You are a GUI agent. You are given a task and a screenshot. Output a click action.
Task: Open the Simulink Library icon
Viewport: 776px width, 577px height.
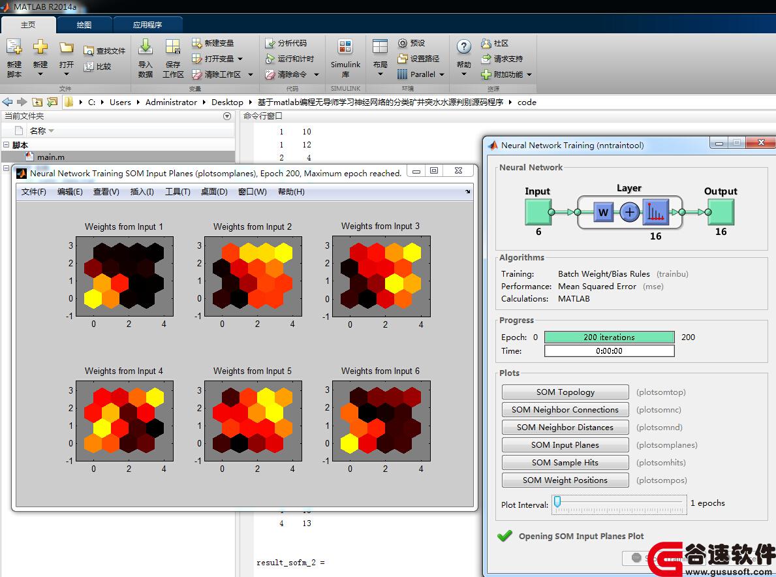(x=345, y=47)
